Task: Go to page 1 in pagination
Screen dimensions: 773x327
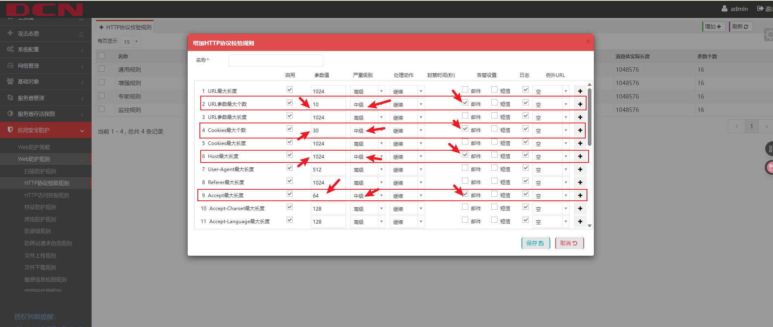Action: pos(751,126)
